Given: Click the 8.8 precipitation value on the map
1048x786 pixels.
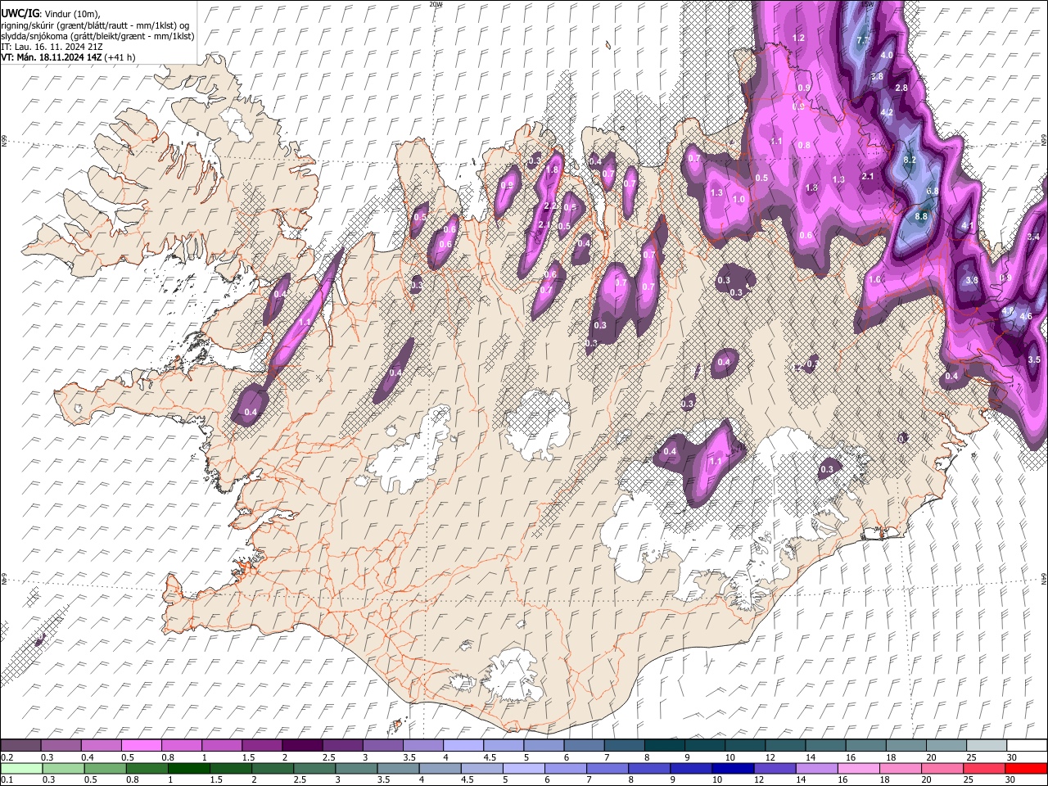Looking at the screenshot, I should 920,216.
